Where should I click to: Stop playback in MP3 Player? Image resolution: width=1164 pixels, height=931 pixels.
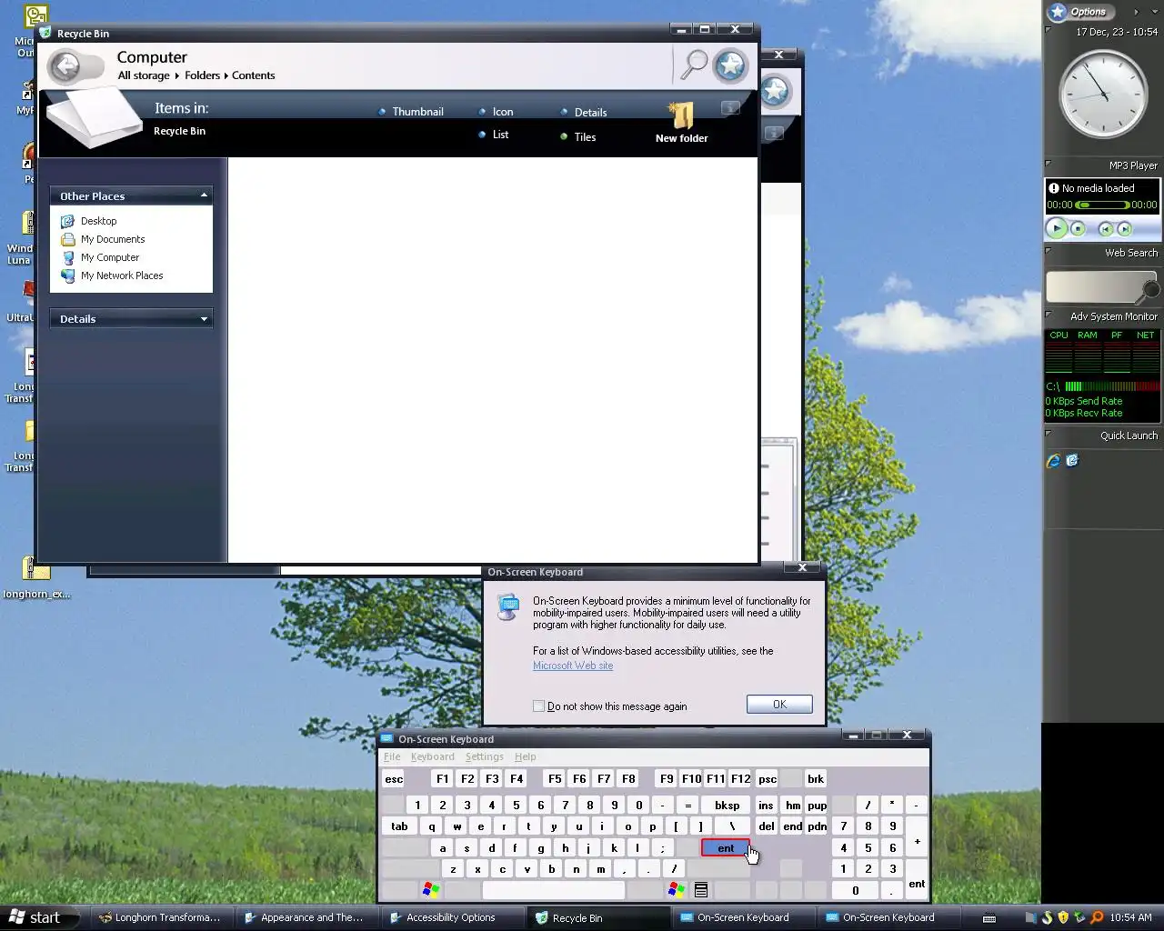point(1079,229)
